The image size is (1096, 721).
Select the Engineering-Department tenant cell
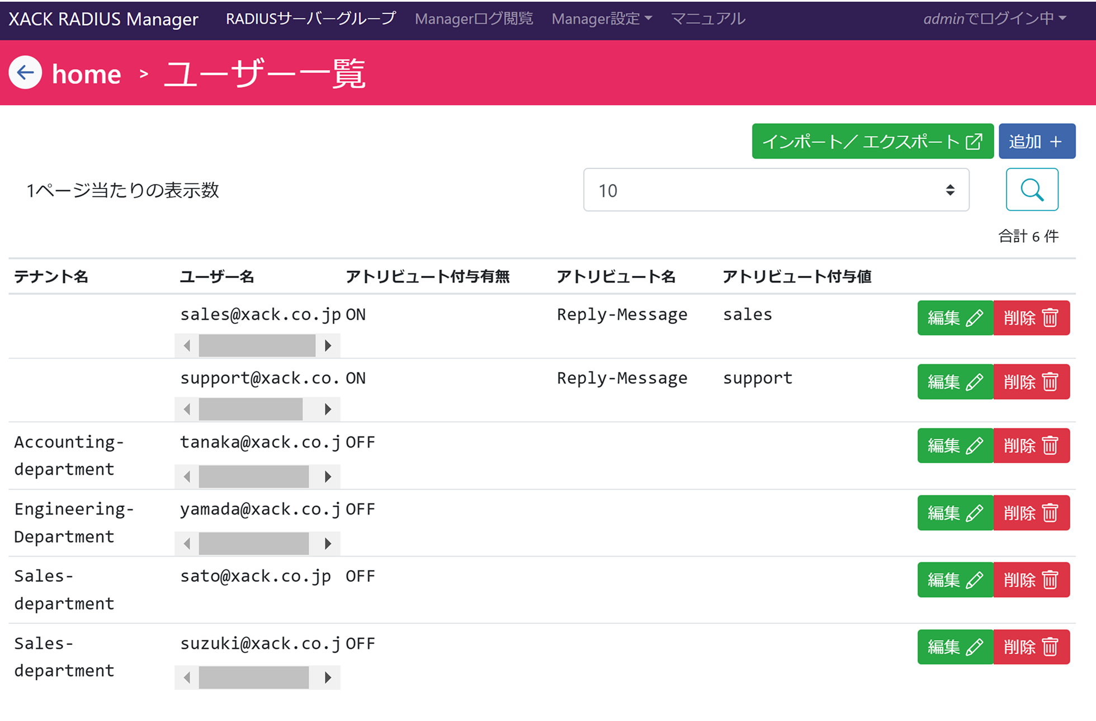click(x=74, y=522)
